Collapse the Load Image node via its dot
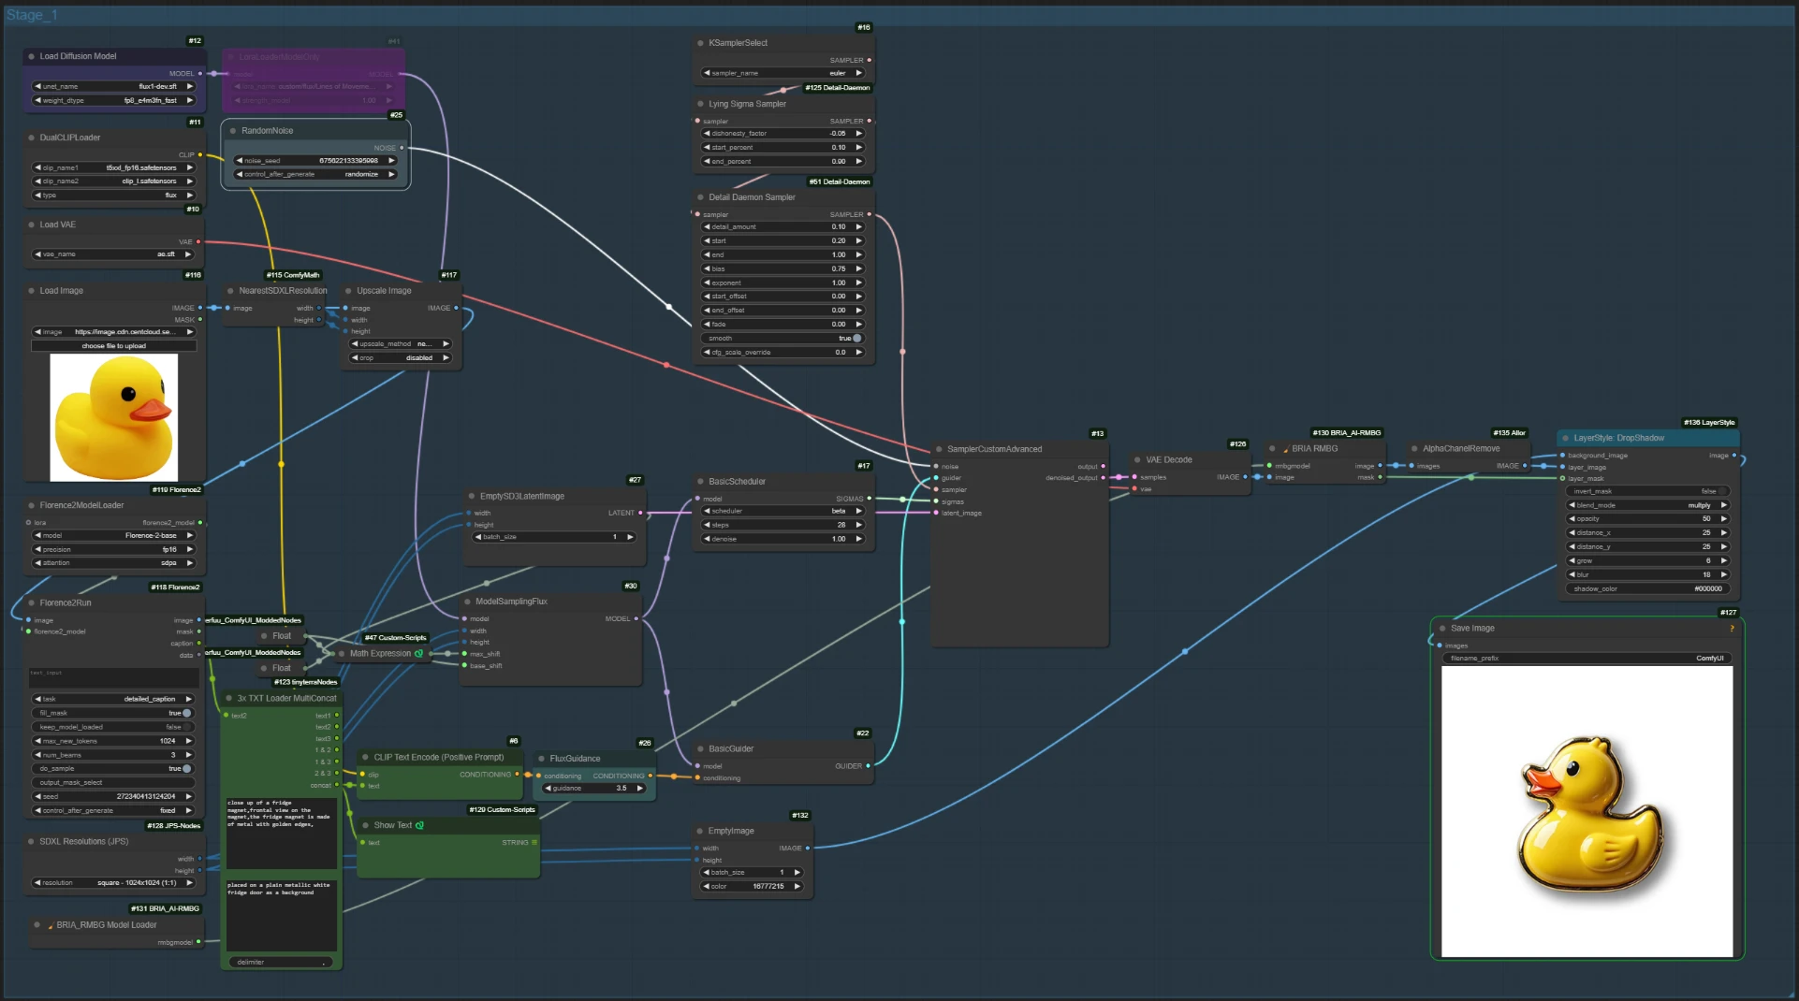 32,291
